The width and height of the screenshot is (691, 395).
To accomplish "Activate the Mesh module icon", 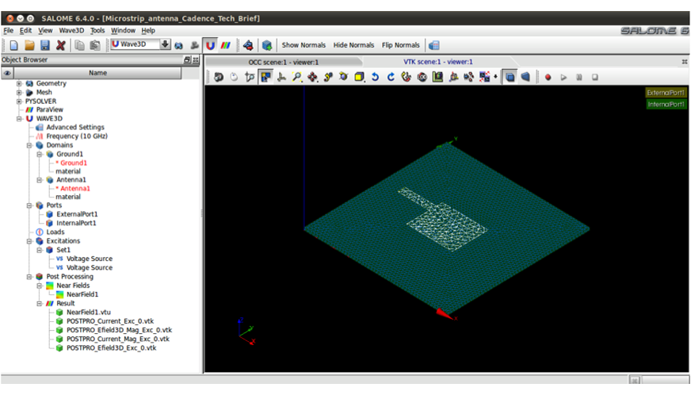I will tap(194, 45).
